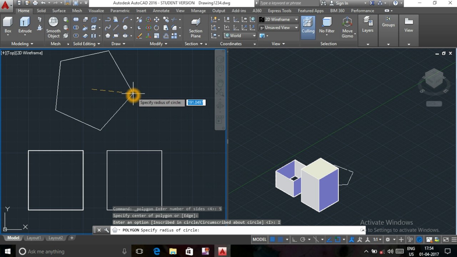Click the [Top] view control label
The width and height of the screenshot is (457, 257).
tap(11, 53)
